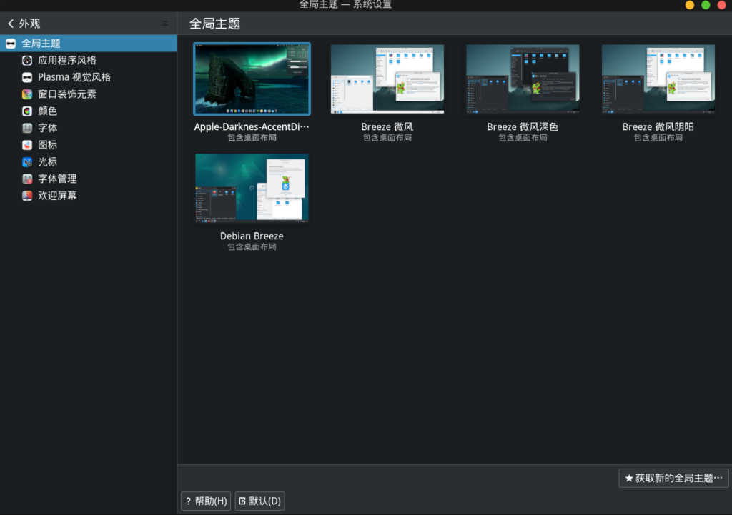This screenshot has height=515, width=732.
Task: Click the 图标 icons category icon
Action: [x=27, y=145]
